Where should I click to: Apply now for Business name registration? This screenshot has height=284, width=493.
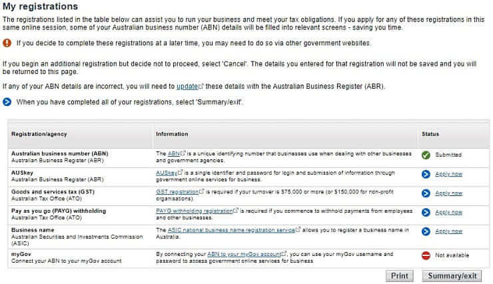pyautogui.click(x=448, y=232)
